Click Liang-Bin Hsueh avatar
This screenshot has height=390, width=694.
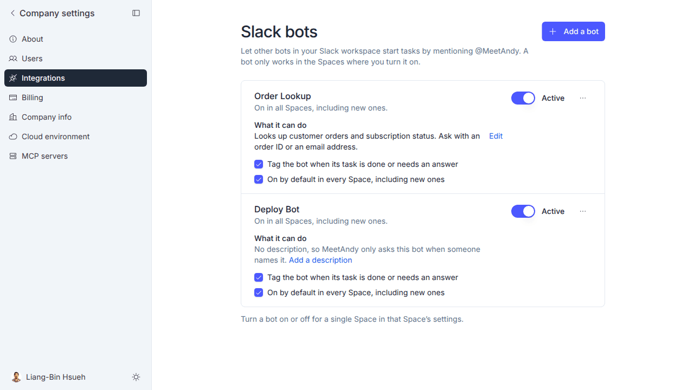click(x=16, y=377)
